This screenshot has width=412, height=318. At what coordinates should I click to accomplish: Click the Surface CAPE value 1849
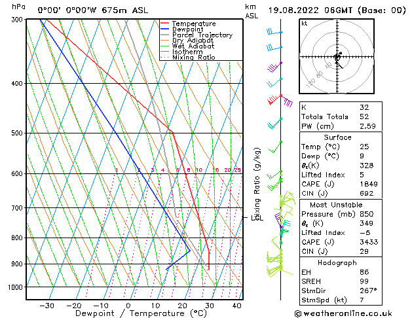pyautogui.click(x=369, y=184)
